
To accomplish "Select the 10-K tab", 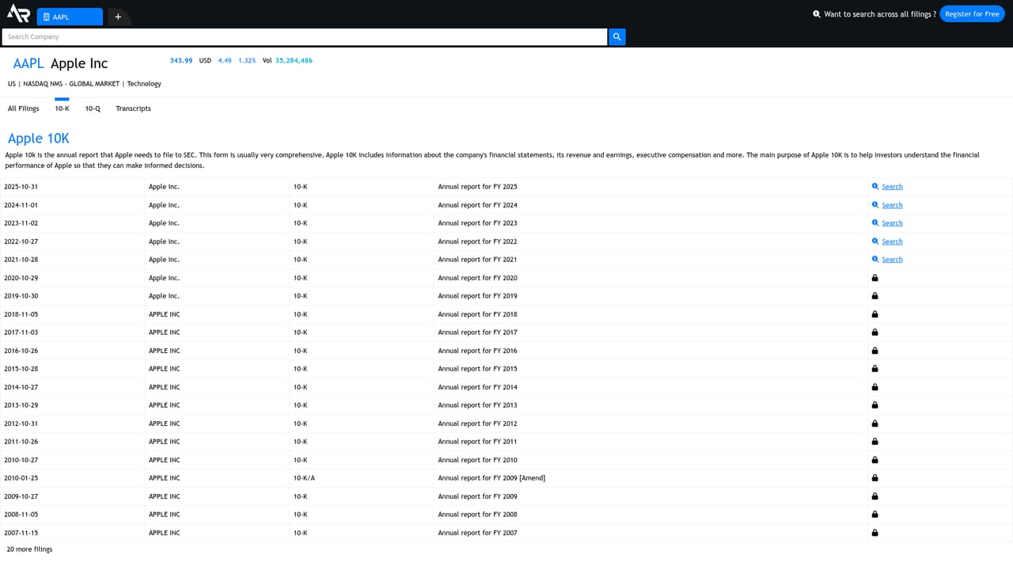I will coord(62,108).
